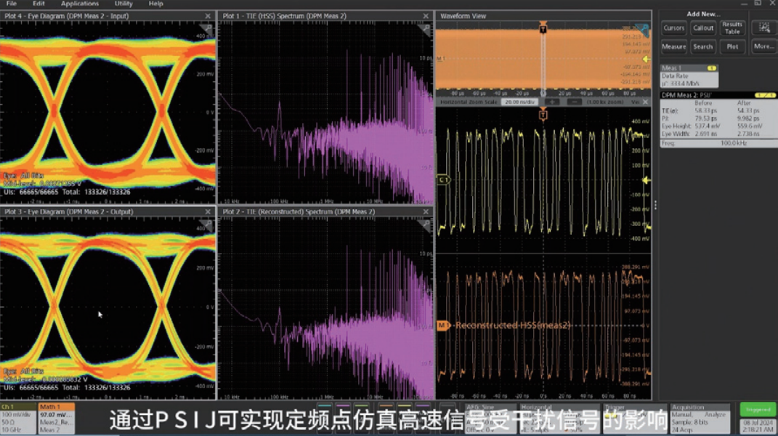
Task: Open the Meas 1 Data Rate badge
Action: click(x=689, y=76)
